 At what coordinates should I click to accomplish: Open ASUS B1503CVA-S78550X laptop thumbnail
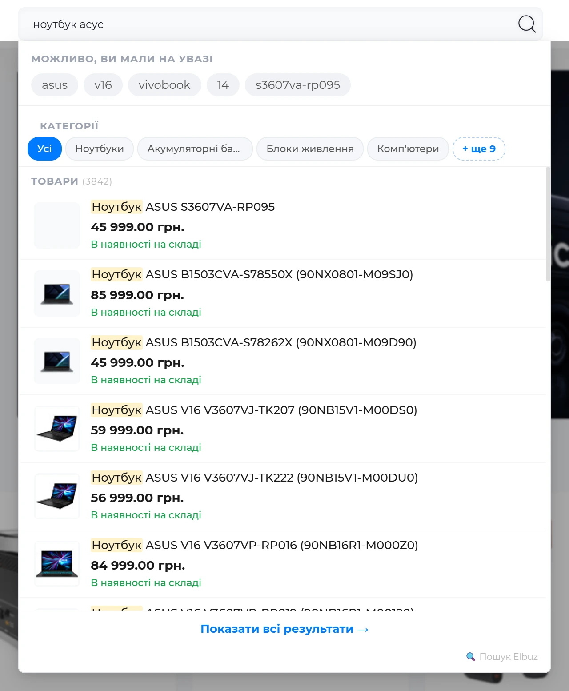click(x=57, y=293)
